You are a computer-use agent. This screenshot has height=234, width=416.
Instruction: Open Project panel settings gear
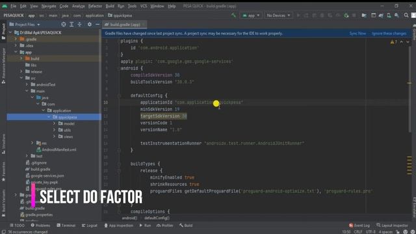click(x=90, y=25)
